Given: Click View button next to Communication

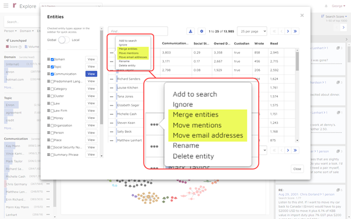Looking at the screenshot, I should click(91, 74).
